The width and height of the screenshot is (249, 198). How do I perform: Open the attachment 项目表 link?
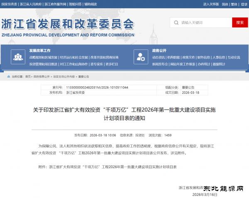[x=112, y=166]
